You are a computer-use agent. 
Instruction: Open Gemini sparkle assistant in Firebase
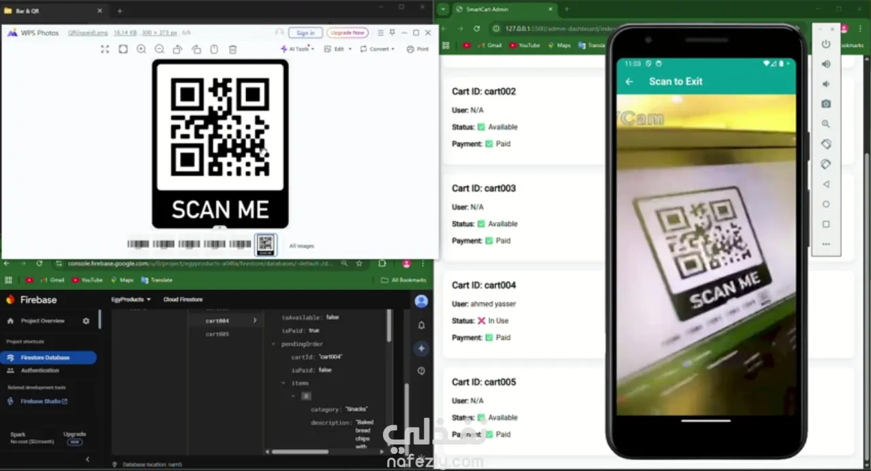pyautogui.click(x=421, y=348)
